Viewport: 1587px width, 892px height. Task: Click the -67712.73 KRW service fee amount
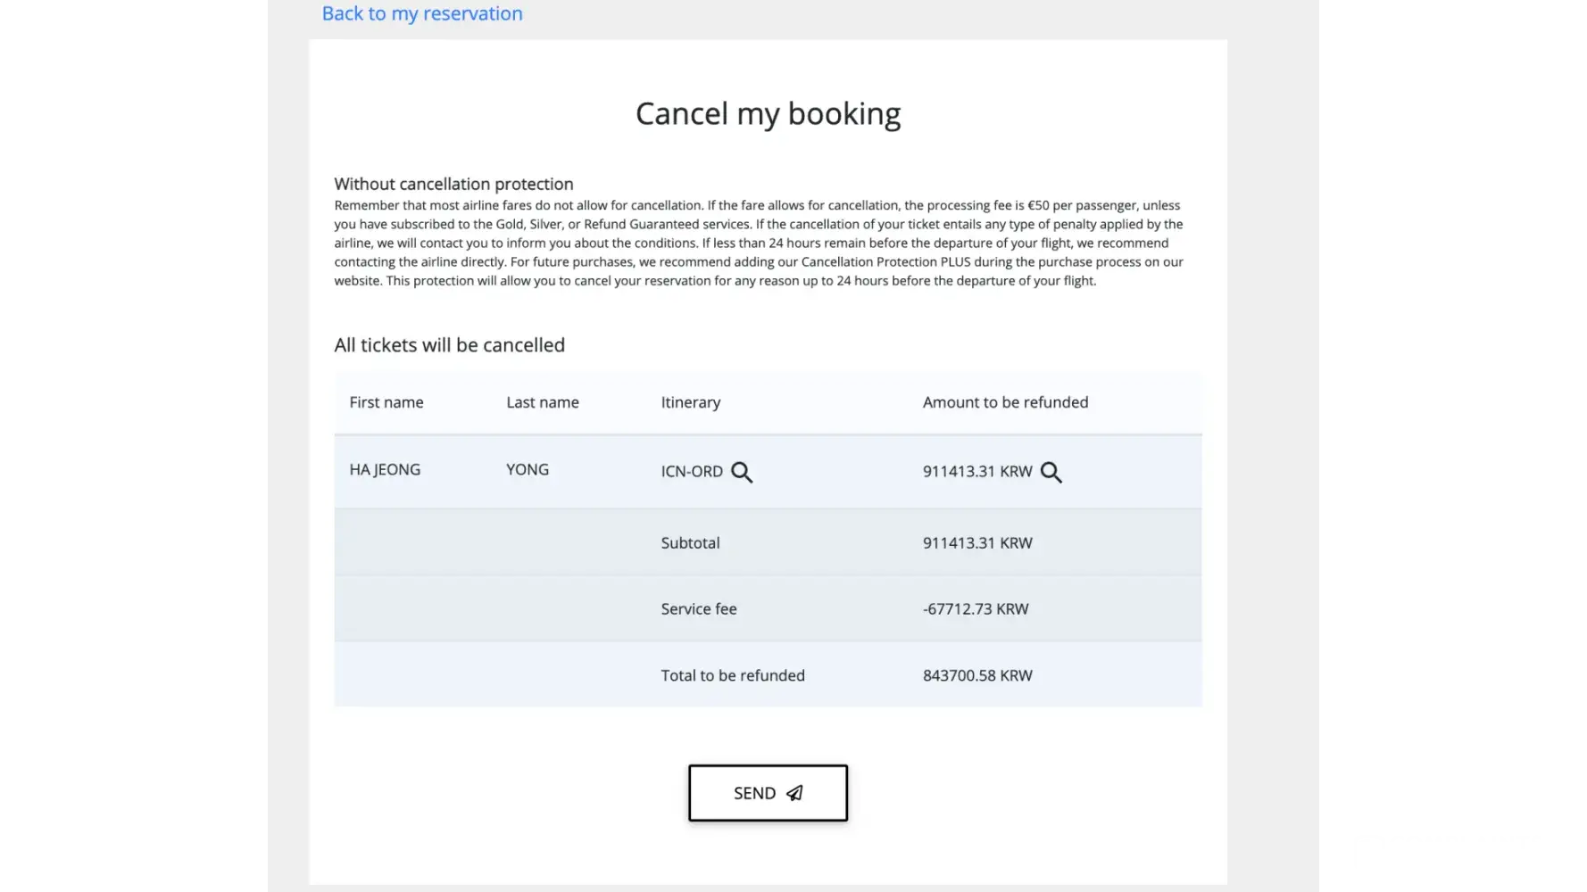coord(976,609)
